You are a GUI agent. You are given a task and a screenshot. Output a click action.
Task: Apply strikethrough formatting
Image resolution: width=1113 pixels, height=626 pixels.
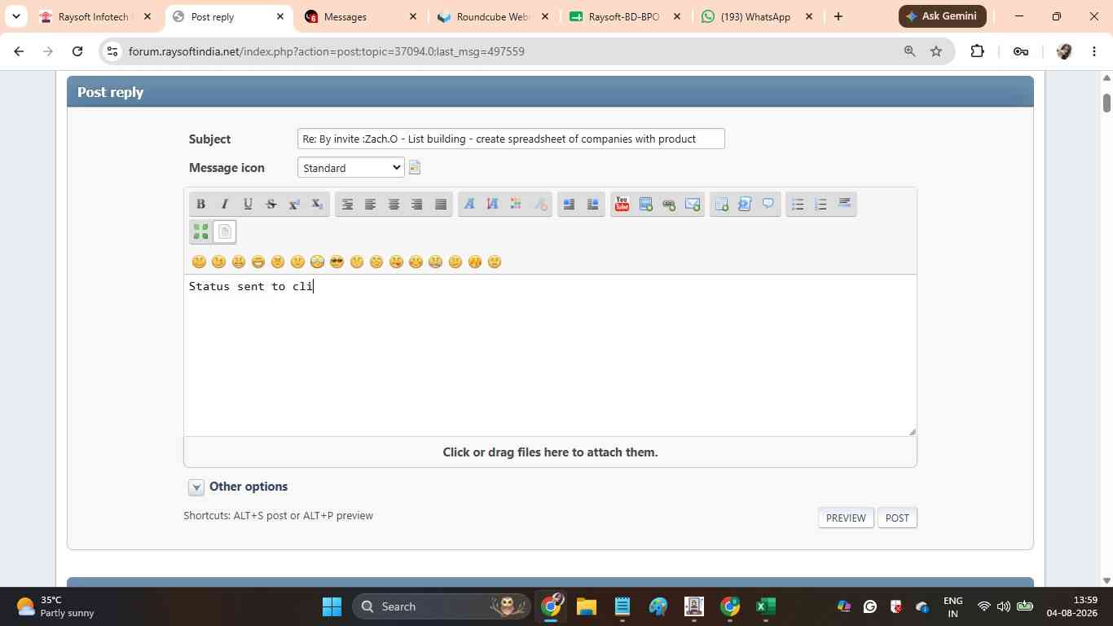(271, 204)
